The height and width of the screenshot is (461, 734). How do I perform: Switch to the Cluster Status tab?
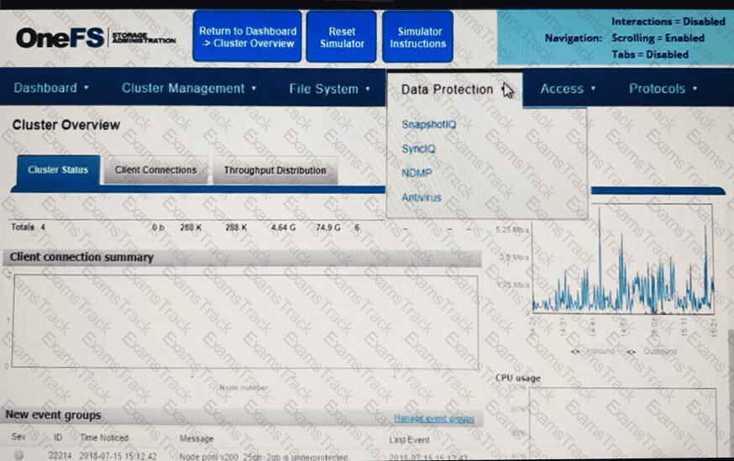[x=57, y=170]
